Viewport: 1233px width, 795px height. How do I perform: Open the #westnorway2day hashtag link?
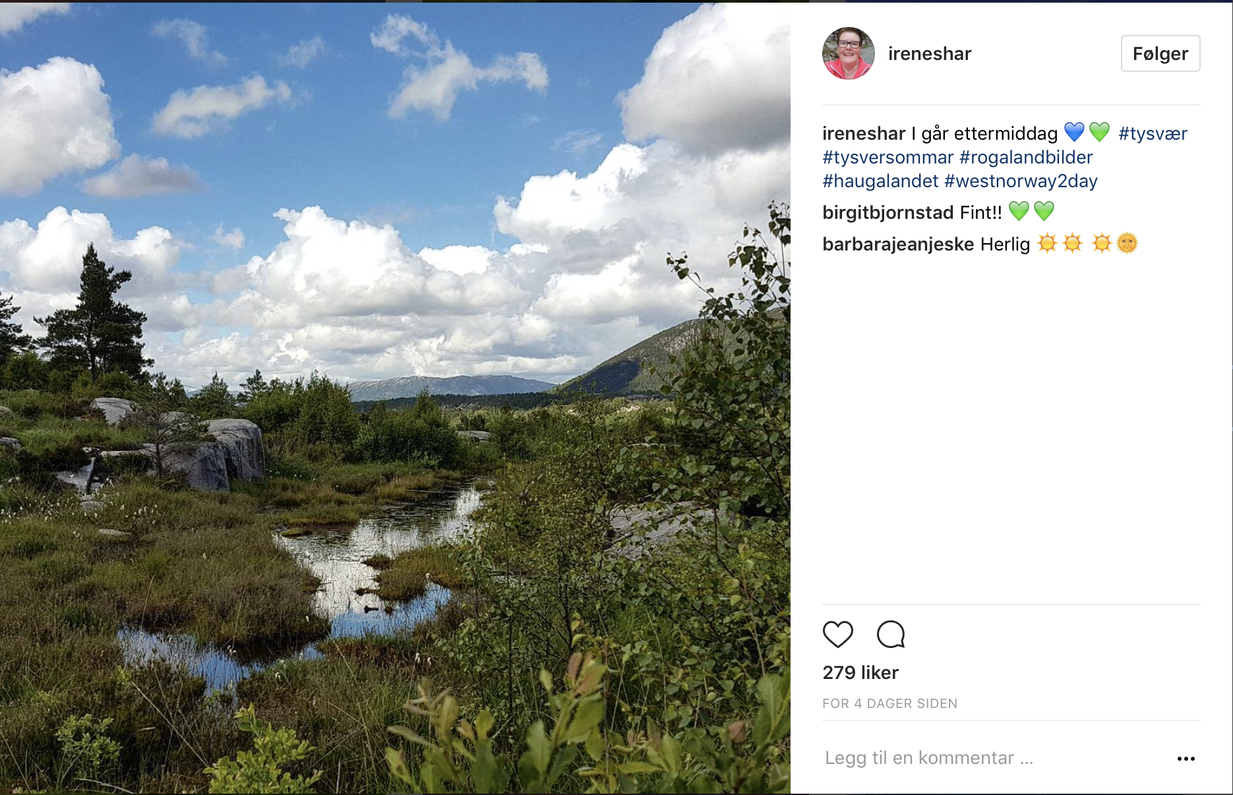pos(1021,181)
